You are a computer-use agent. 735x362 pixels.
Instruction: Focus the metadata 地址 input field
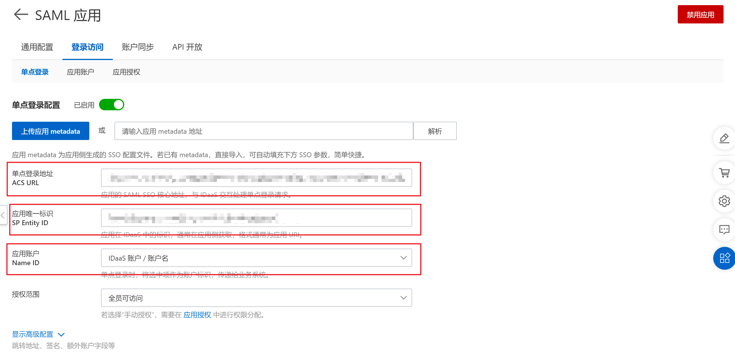point(263,131)
